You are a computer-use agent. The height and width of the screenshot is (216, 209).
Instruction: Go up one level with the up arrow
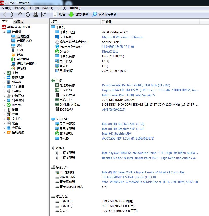pos(20,14)
